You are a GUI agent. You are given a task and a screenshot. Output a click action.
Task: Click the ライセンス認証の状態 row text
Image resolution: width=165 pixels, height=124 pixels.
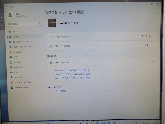pos(62,37)
